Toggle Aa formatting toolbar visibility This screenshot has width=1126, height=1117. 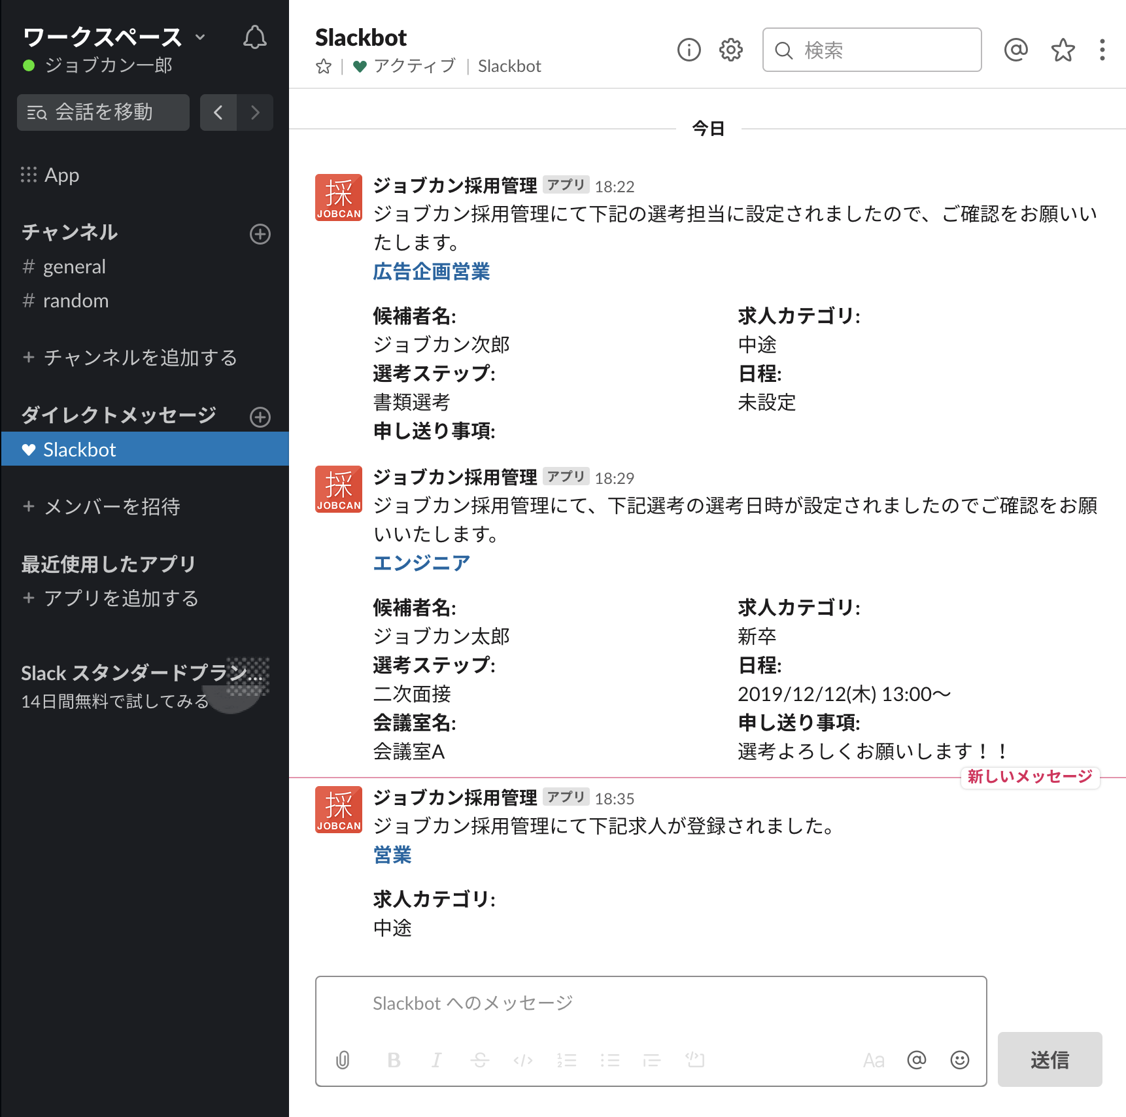pos(874,1060)
